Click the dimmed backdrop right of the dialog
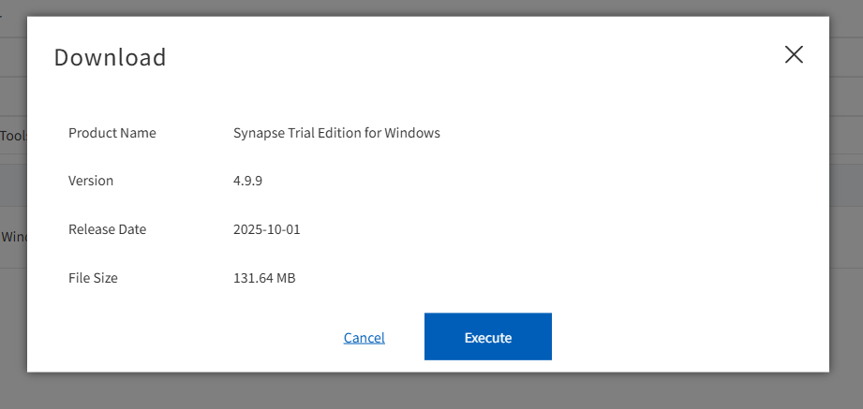The height and width of the screenshot is (409, 863). (x=846, y=206)
